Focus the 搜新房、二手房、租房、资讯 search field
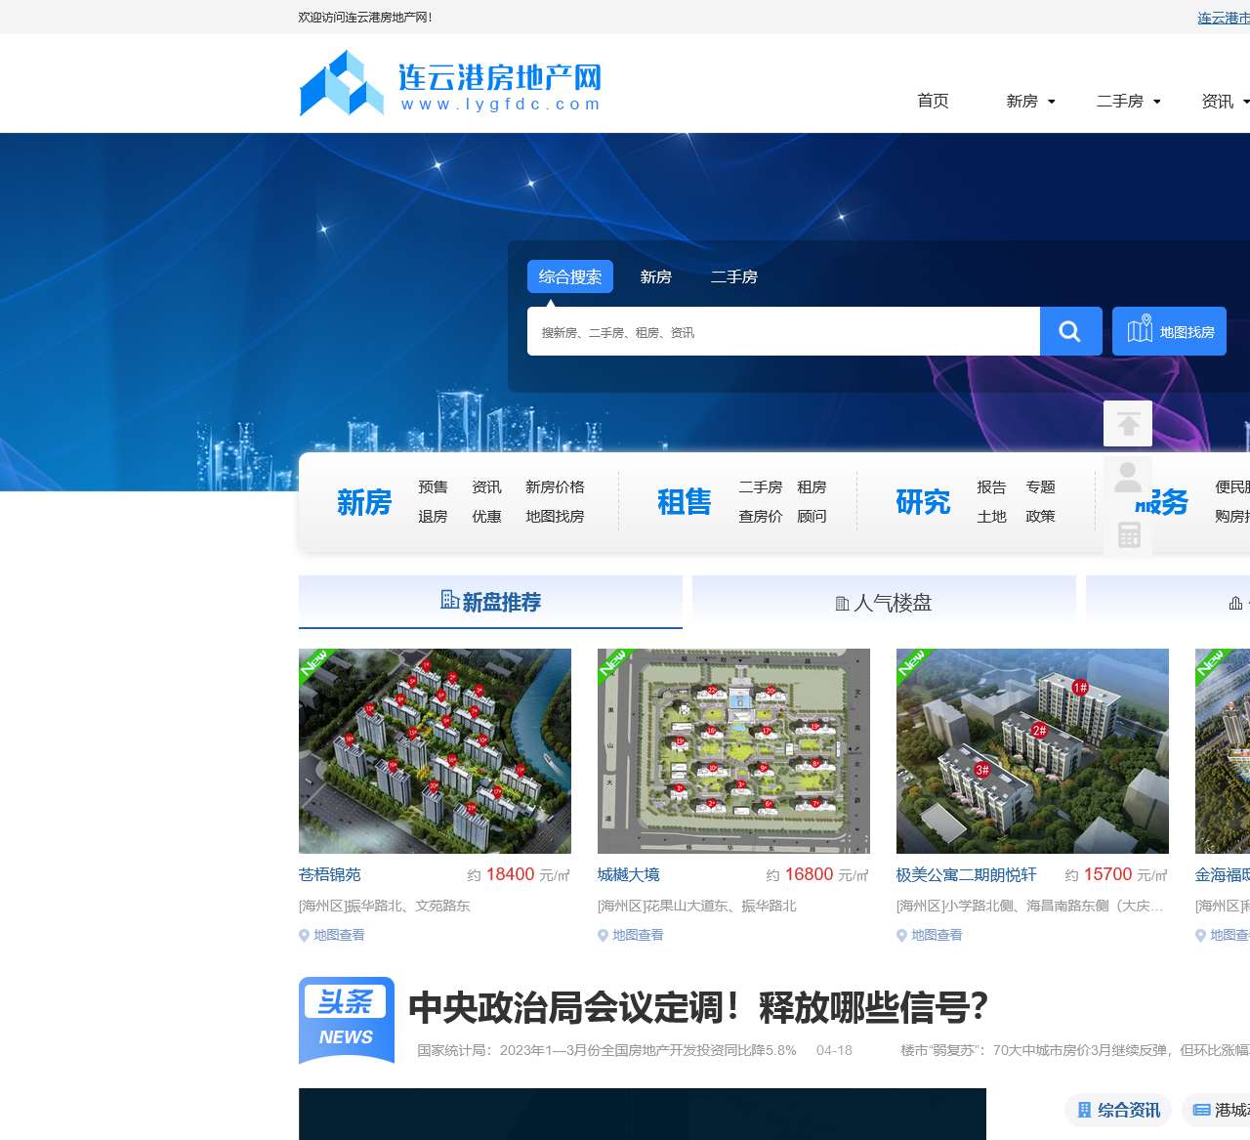Viewport: 1250px width, 1140px height. click(x=783, y=331)
